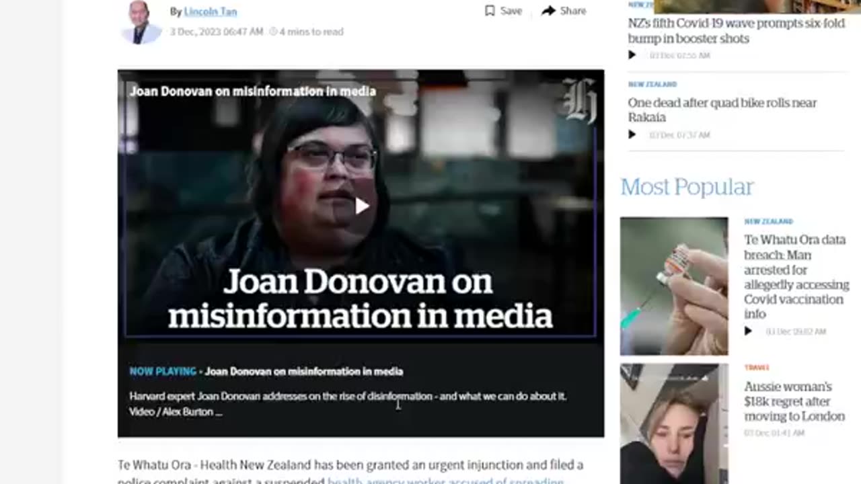Click the Save label
This screenshot has height=484, width=861.
point(511,11)
